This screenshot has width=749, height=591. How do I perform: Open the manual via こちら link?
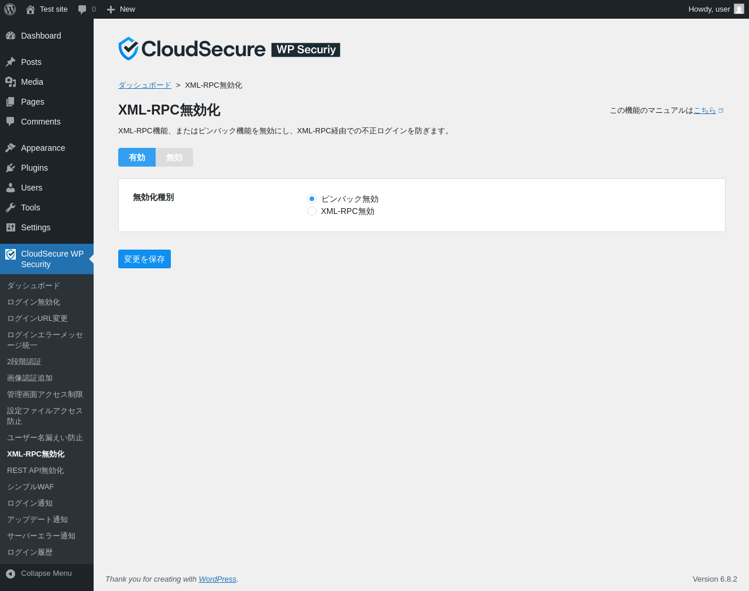[x=705, y=110]
